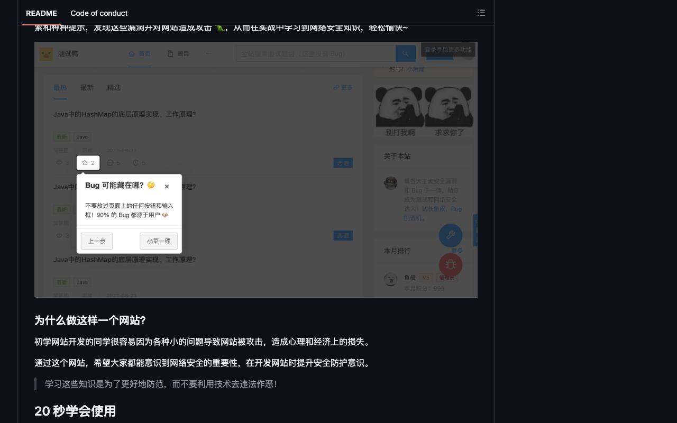This screenshot has height=423, width=677.
Task: Click the 更多 link with the chain icon
Action: click(x=343, y=88)
